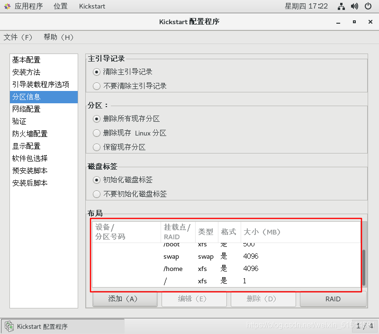This screenshot has height=334, width=379.
Task: Open the 帮助 (H) menu
Action: (58, 37)
